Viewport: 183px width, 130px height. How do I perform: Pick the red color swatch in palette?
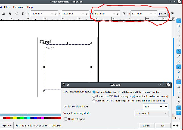click(x=8, y=118)
